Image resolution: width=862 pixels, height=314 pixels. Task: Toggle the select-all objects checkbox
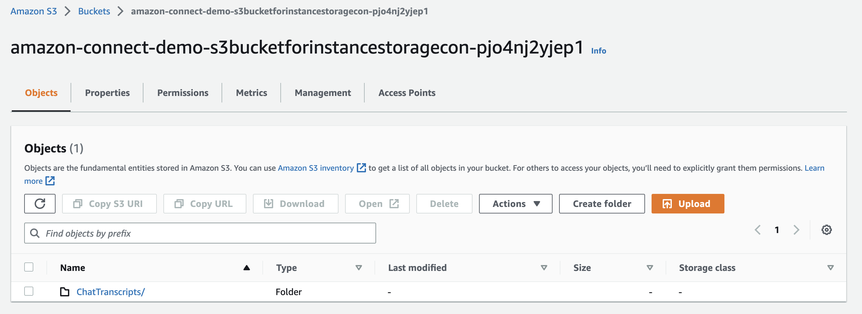29,267
